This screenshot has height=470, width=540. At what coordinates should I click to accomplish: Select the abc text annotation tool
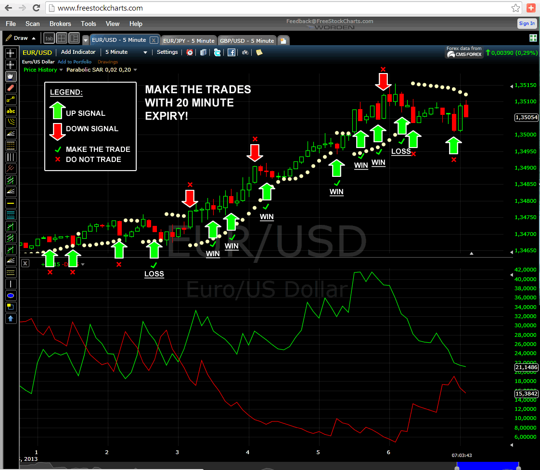pyautogui.click(x=11, y=111)
